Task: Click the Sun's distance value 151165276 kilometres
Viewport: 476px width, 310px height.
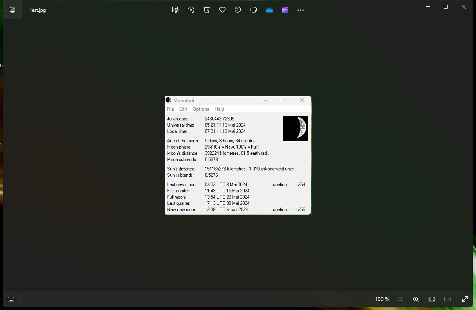Action: [225, 169]
